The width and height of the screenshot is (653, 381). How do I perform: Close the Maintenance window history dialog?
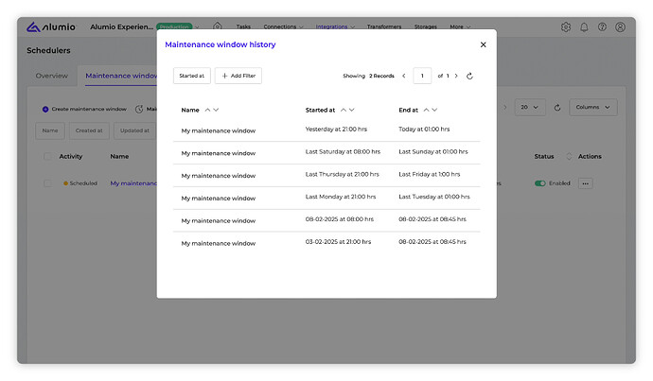click(483, 44)
